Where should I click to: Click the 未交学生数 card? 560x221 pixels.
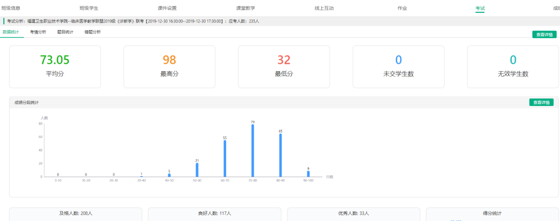tap(398, 67)
